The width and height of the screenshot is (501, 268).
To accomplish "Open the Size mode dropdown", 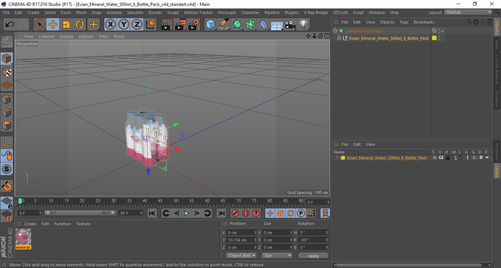I will pos(277,255).
